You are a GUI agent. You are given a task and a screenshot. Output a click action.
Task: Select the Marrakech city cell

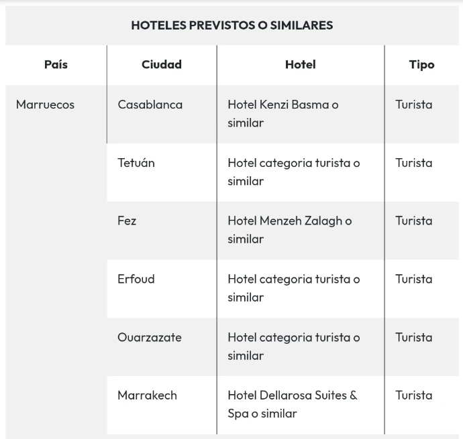[147, 395]
